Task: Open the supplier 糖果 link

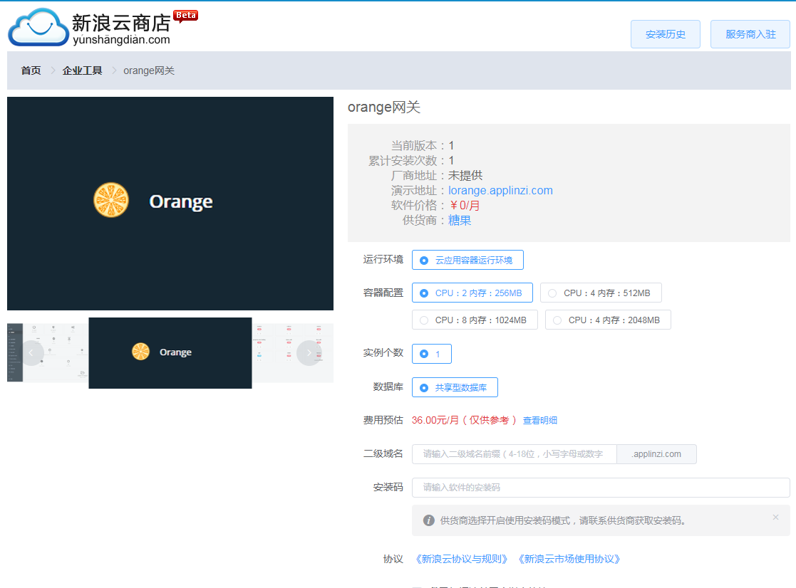Action: tap(460, 221)
